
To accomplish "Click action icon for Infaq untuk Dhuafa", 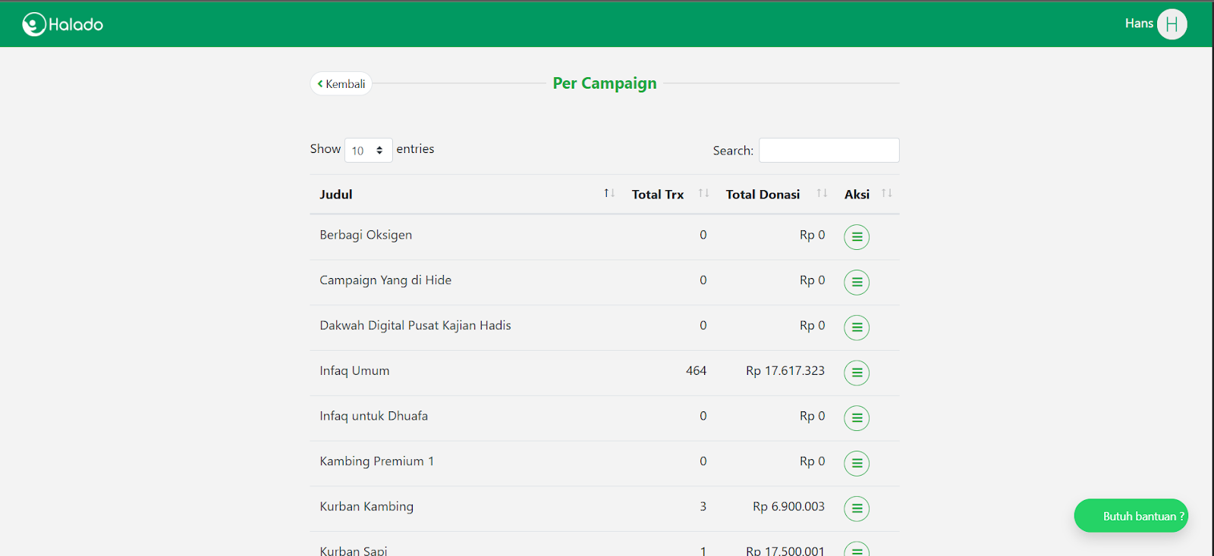I will click(856, 418).
